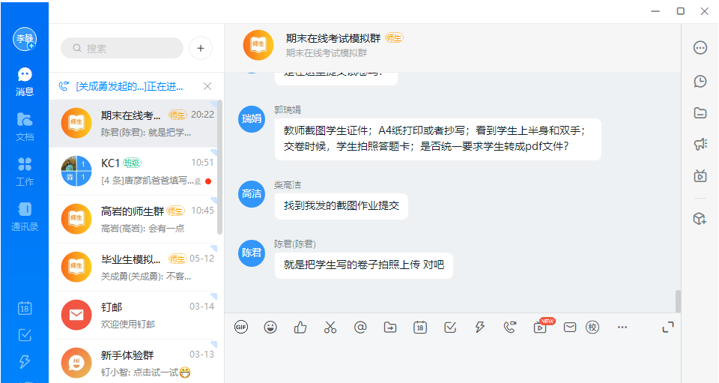
Task: Click the @ mention icon
Action: coord(360,327)
